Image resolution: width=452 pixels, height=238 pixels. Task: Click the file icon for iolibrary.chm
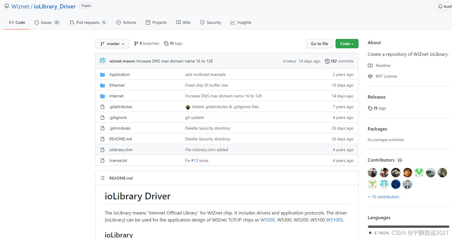point(103,150)
